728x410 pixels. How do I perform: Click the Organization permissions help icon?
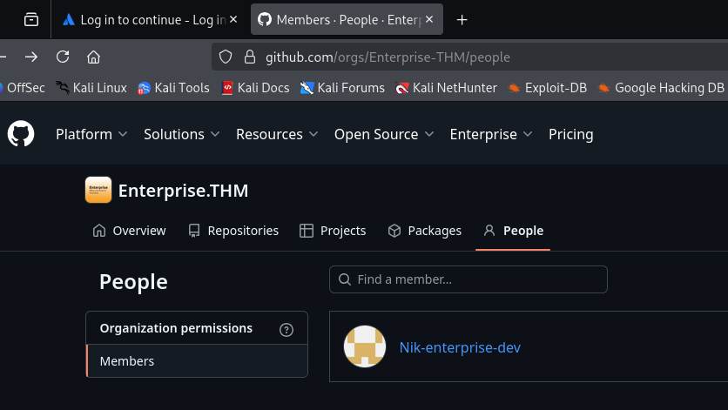click(286, 329)
